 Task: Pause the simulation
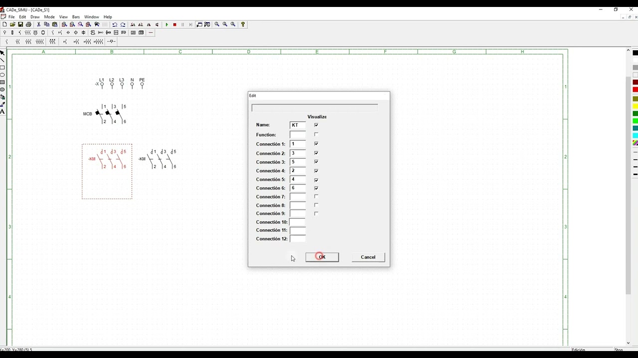coord(182,24)
